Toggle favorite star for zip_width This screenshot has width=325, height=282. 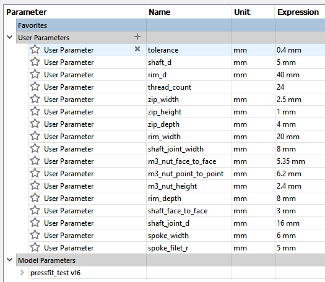35,99
